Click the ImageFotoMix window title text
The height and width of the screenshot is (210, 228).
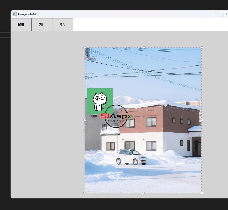click(x=28, y=14)
